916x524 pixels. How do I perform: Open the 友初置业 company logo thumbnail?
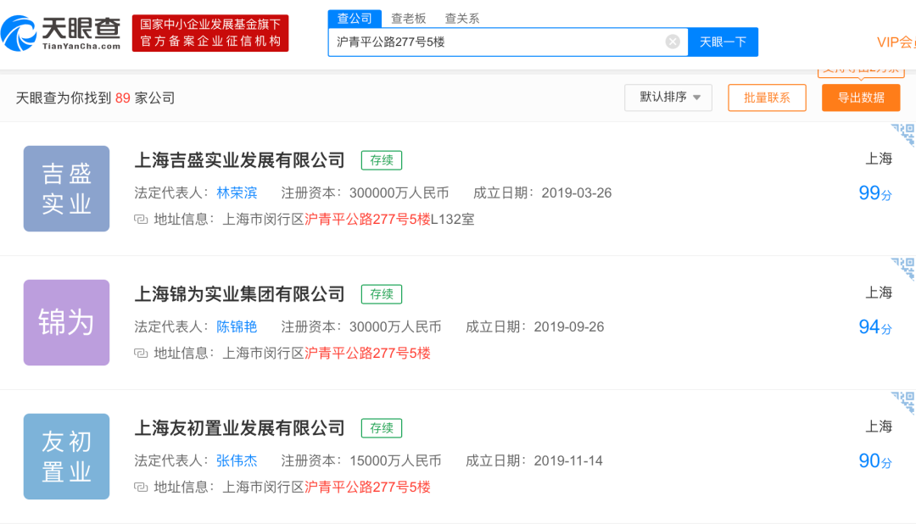(67, 456)
